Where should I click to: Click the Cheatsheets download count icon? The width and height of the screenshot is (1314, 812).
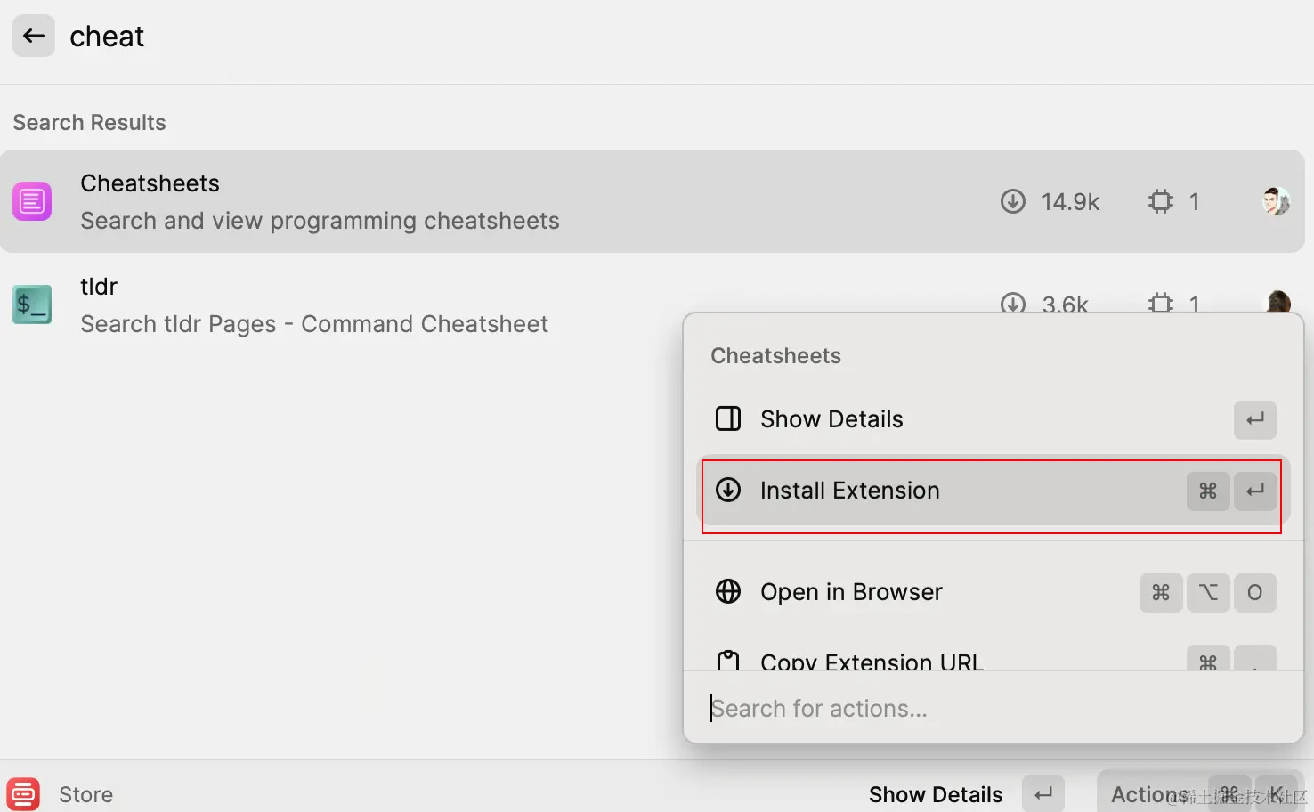(1012, 201)
